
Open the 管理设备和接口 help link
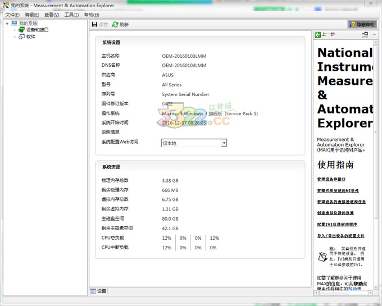point(331,179)
